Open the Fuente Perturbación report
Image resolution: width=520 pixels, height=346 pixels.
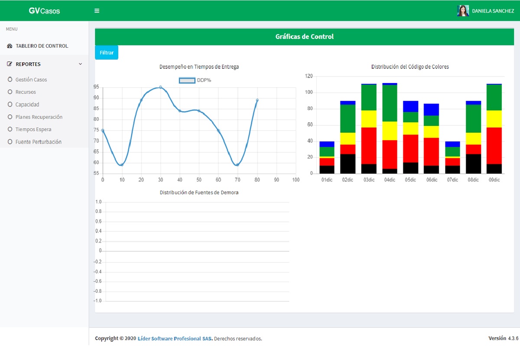(x=38, y=142)
